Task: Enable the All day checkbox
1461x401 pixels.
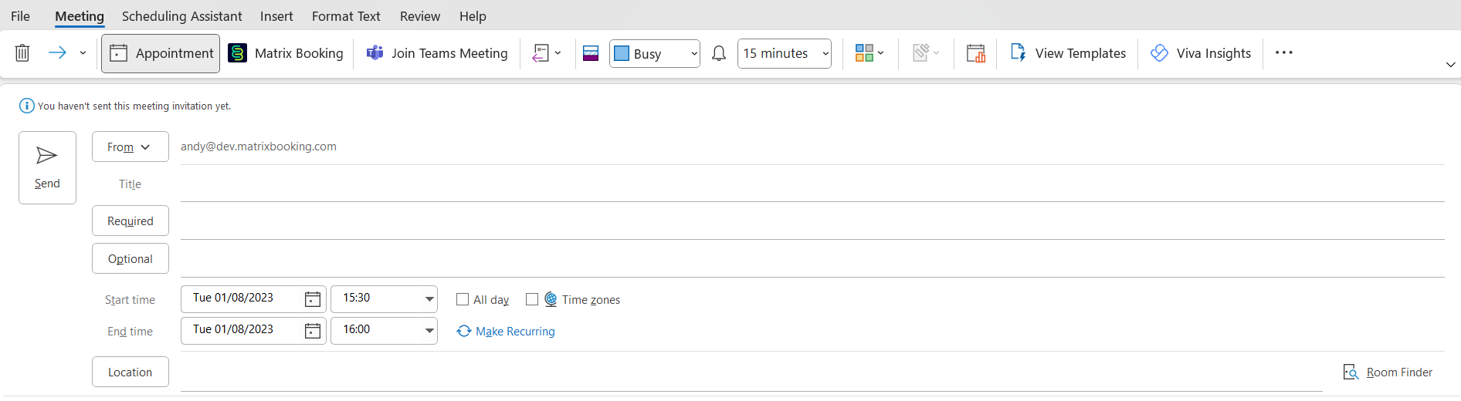Action: point(463,299)
